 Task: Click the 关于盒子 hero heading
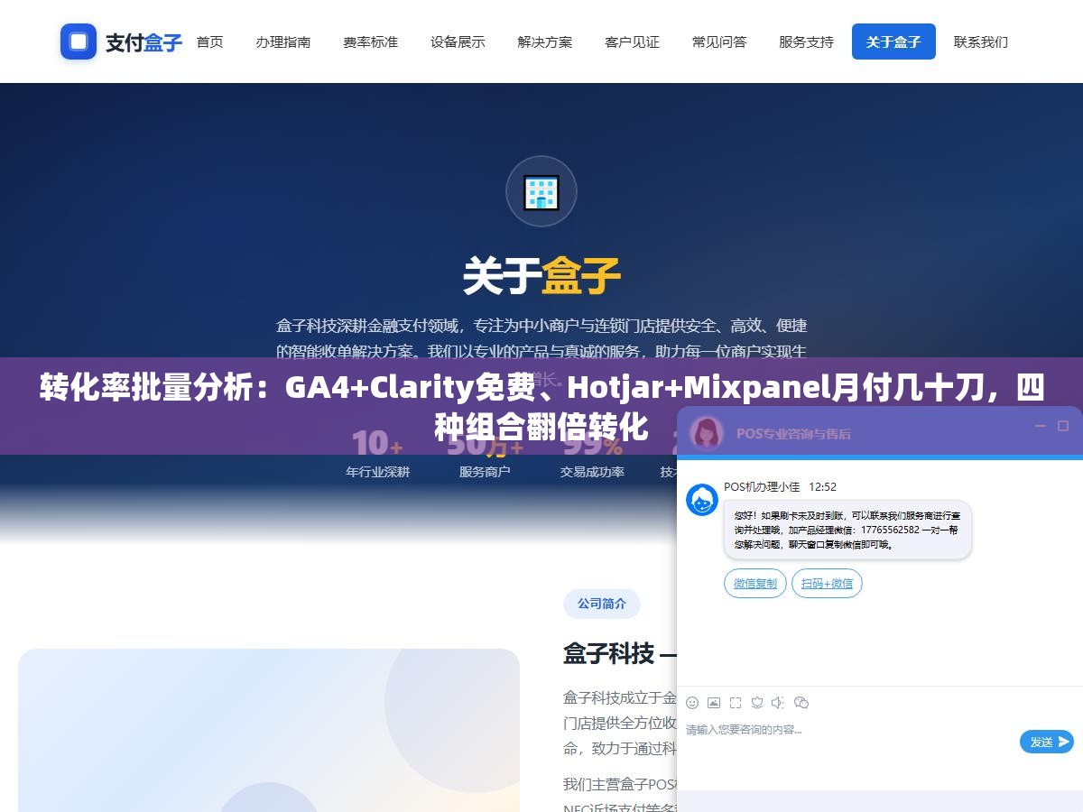[x=541, y=276]
